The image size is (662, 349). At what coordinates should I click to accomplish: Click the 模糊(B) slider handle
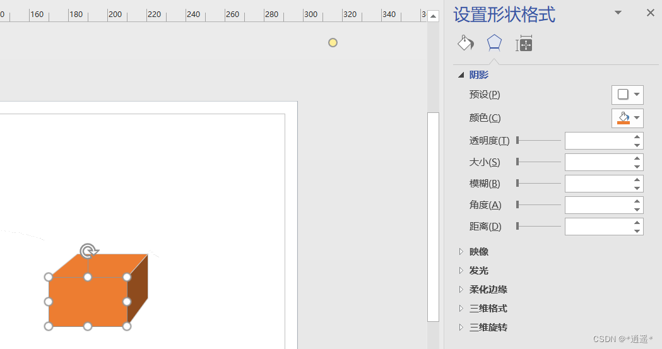click(517, 184)
